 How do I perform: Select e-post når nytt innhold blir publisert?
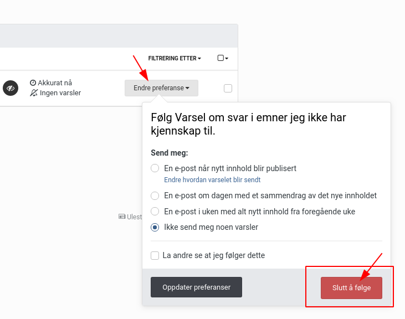point(155,168)
